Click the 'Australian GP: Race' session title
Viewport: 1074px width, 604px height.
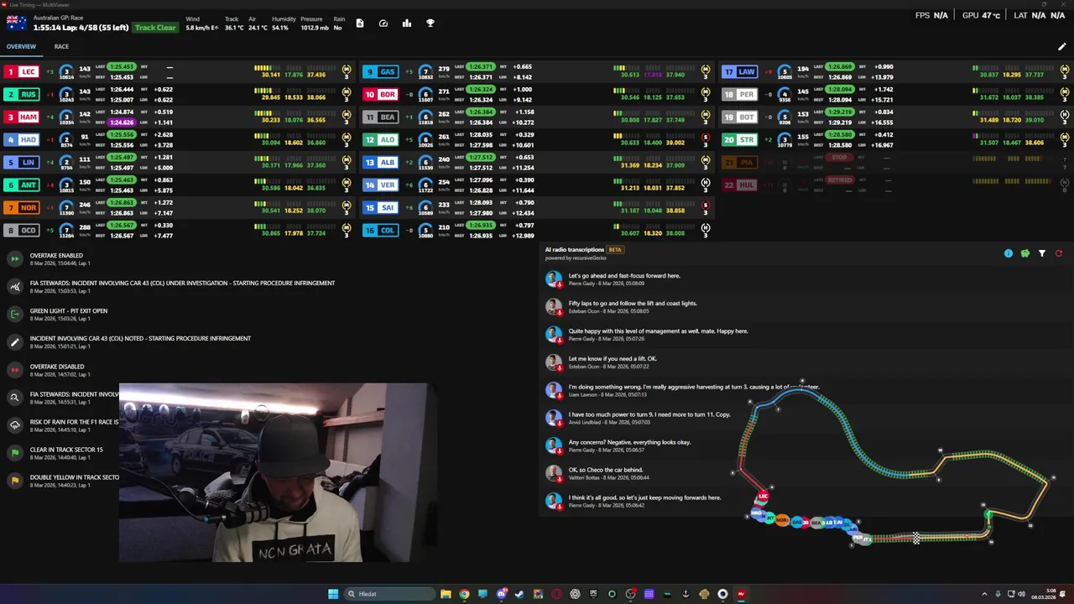click(60, 18)
